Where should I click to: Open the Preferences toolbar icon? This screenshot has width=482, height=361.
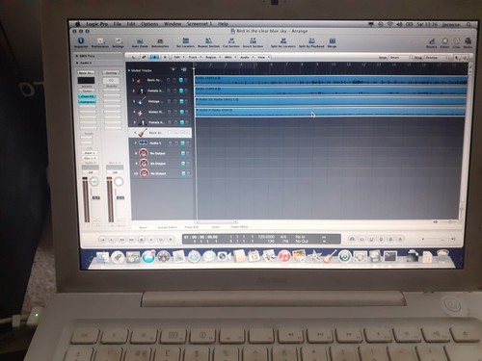click(x=100, y=41)
